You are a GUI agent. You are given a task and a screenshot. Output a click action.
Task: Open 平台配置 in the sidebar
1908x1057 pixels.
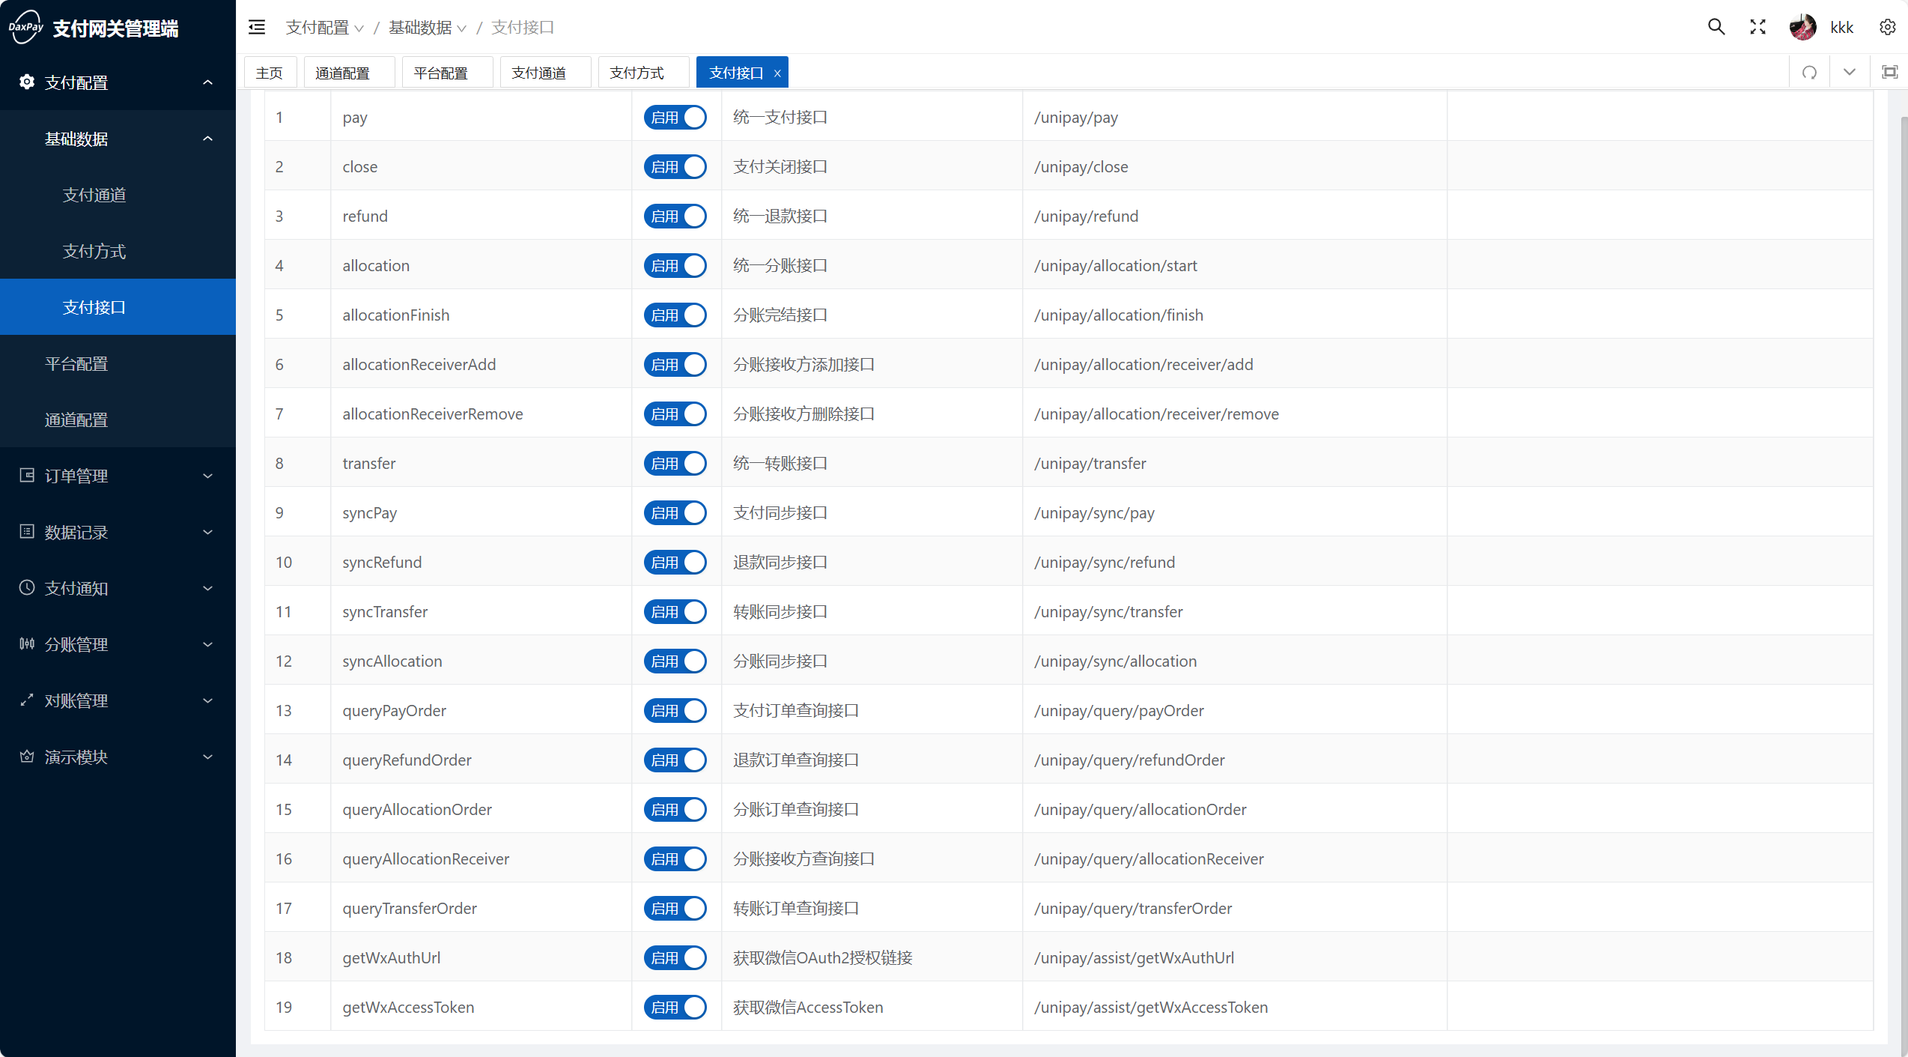tap(118, 363)
